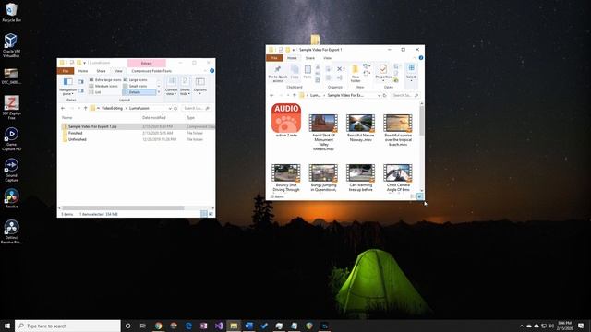Select the Extract contextual tab

tap(146, 63)
